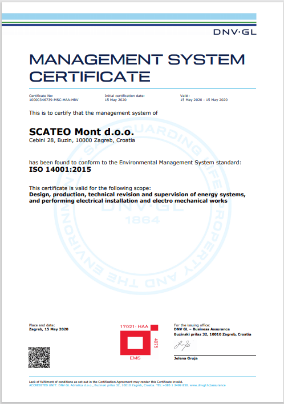284x404 pixels.
Task: Select certificate number 10000346739-MSC-HAA-HRV
Action: 54,100
